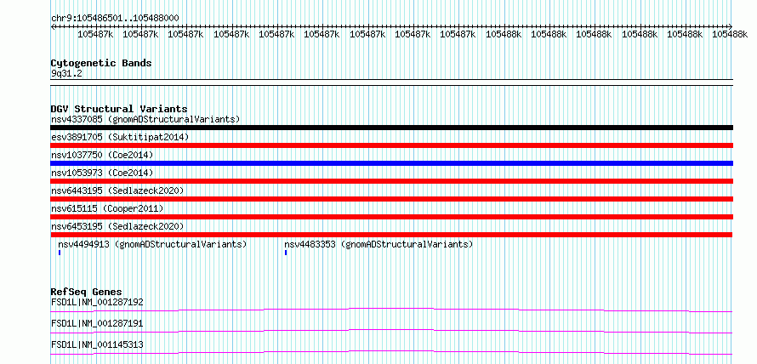Click the RefSeq Genes track heading
This screenshot has height=364, width=757.
tap(86, 292)
